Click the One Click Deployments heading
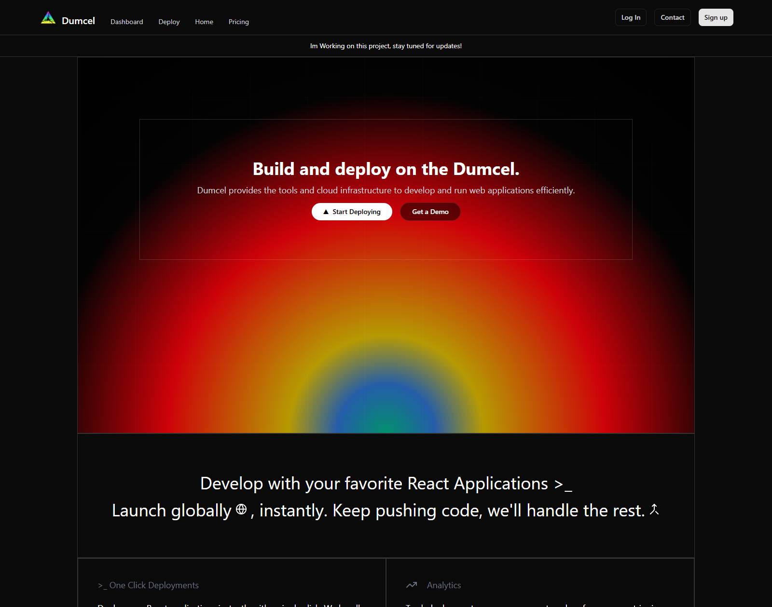The height and width of the screenshot is (607, 772). [x=154, y=585]
